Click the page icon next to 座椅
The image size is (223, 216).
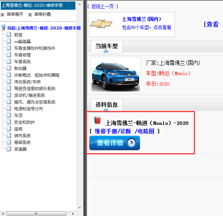(9, 129)
